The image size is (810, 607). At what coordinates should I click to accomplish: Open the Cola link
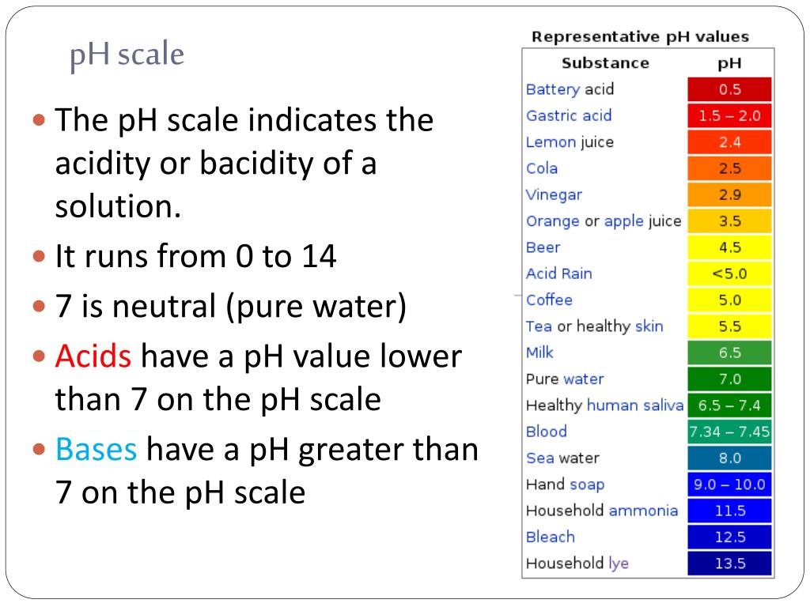point(542,168)
